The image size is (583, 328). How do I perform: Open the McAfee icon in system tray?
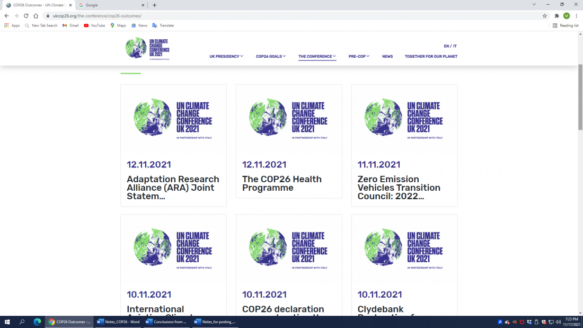[x=522, y=322]
